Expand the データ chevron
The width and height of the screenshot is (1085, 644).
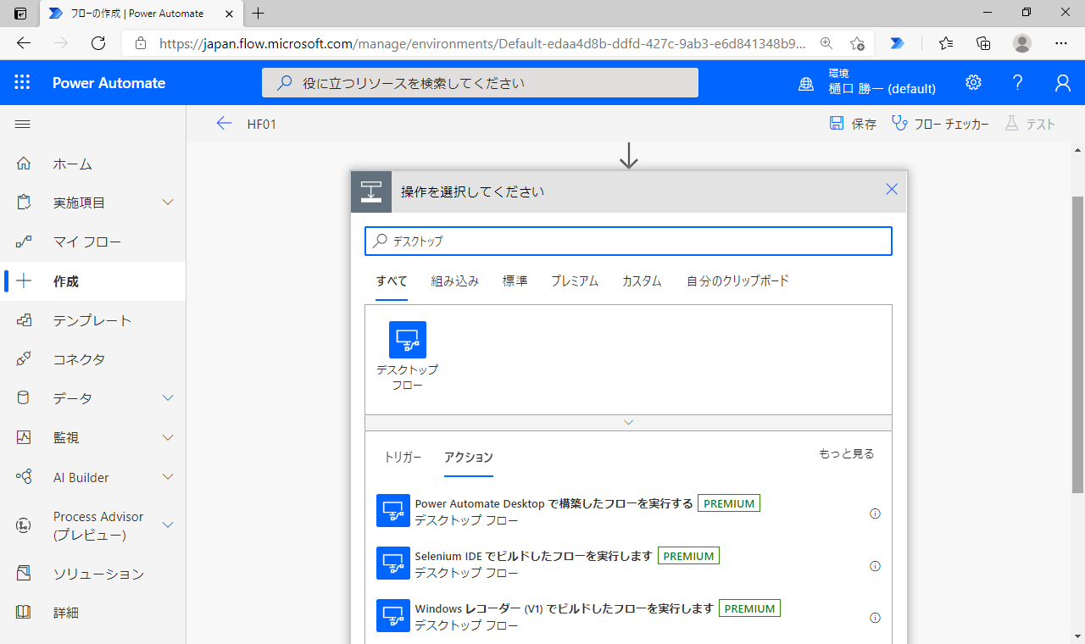[x=168, y=398]
